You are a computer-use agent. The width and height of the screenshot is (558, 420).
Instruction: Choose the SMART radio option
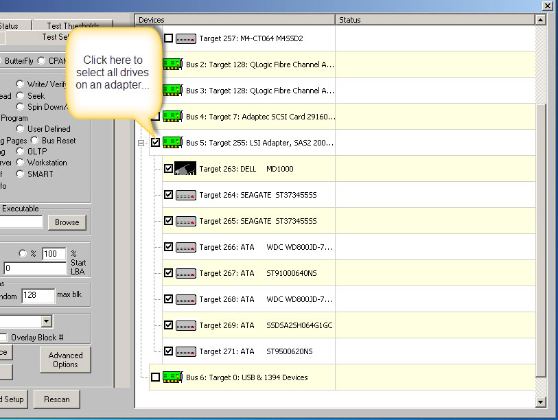pyautogui.click(x=21, y=174)
